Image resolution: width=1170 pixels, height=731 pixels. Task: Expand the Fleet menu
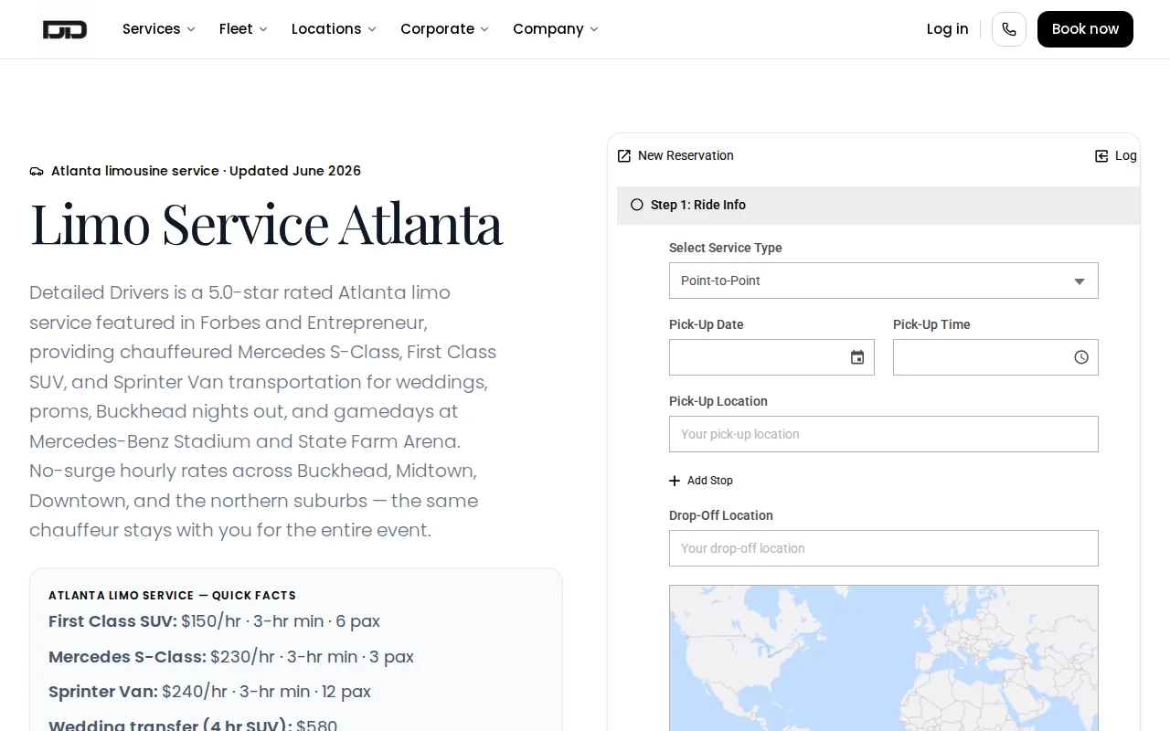[x=243, y=29]
